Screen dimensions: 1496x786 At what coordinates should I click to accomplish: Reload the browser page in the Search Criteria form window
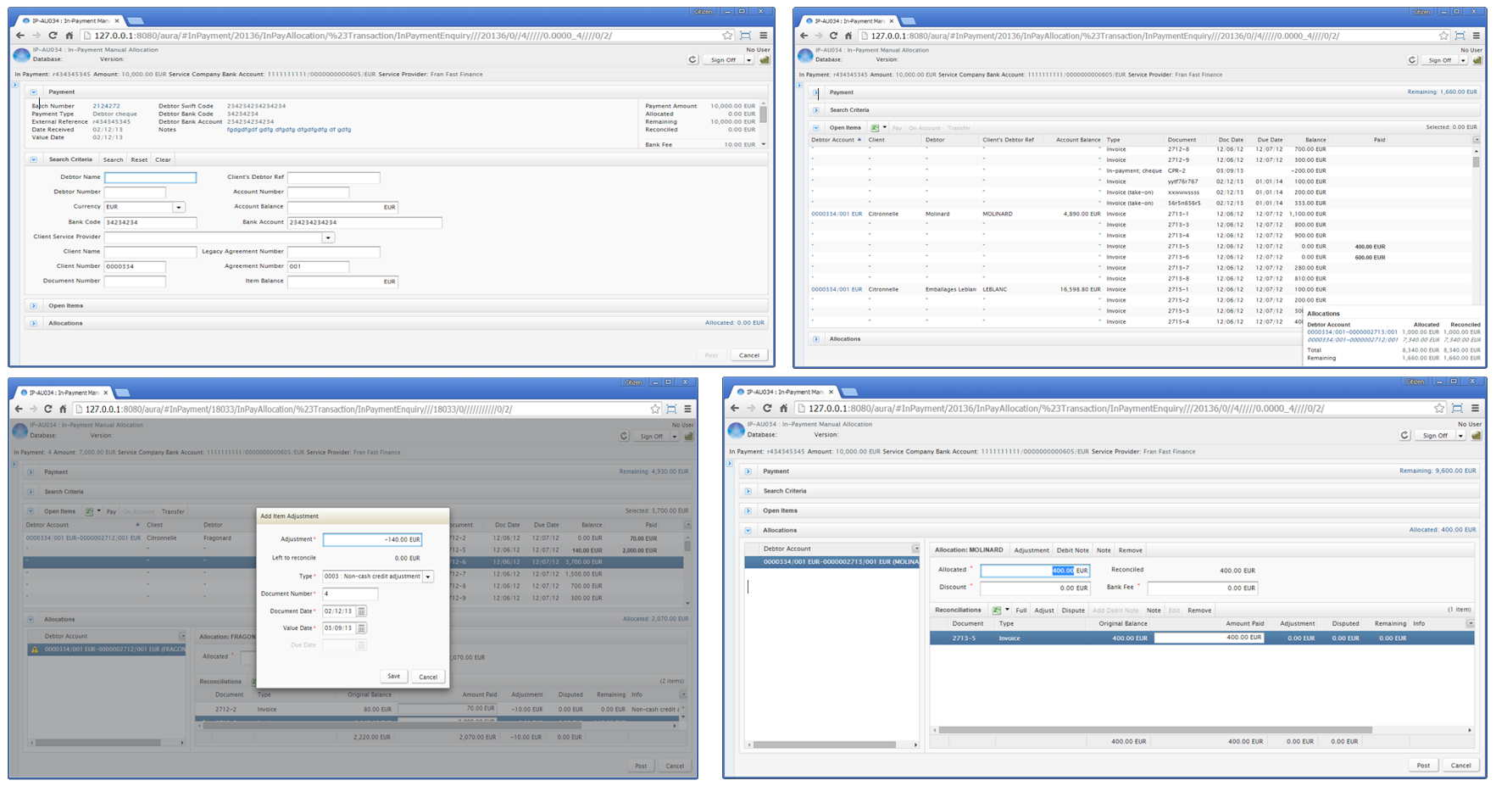click(53, 36)
